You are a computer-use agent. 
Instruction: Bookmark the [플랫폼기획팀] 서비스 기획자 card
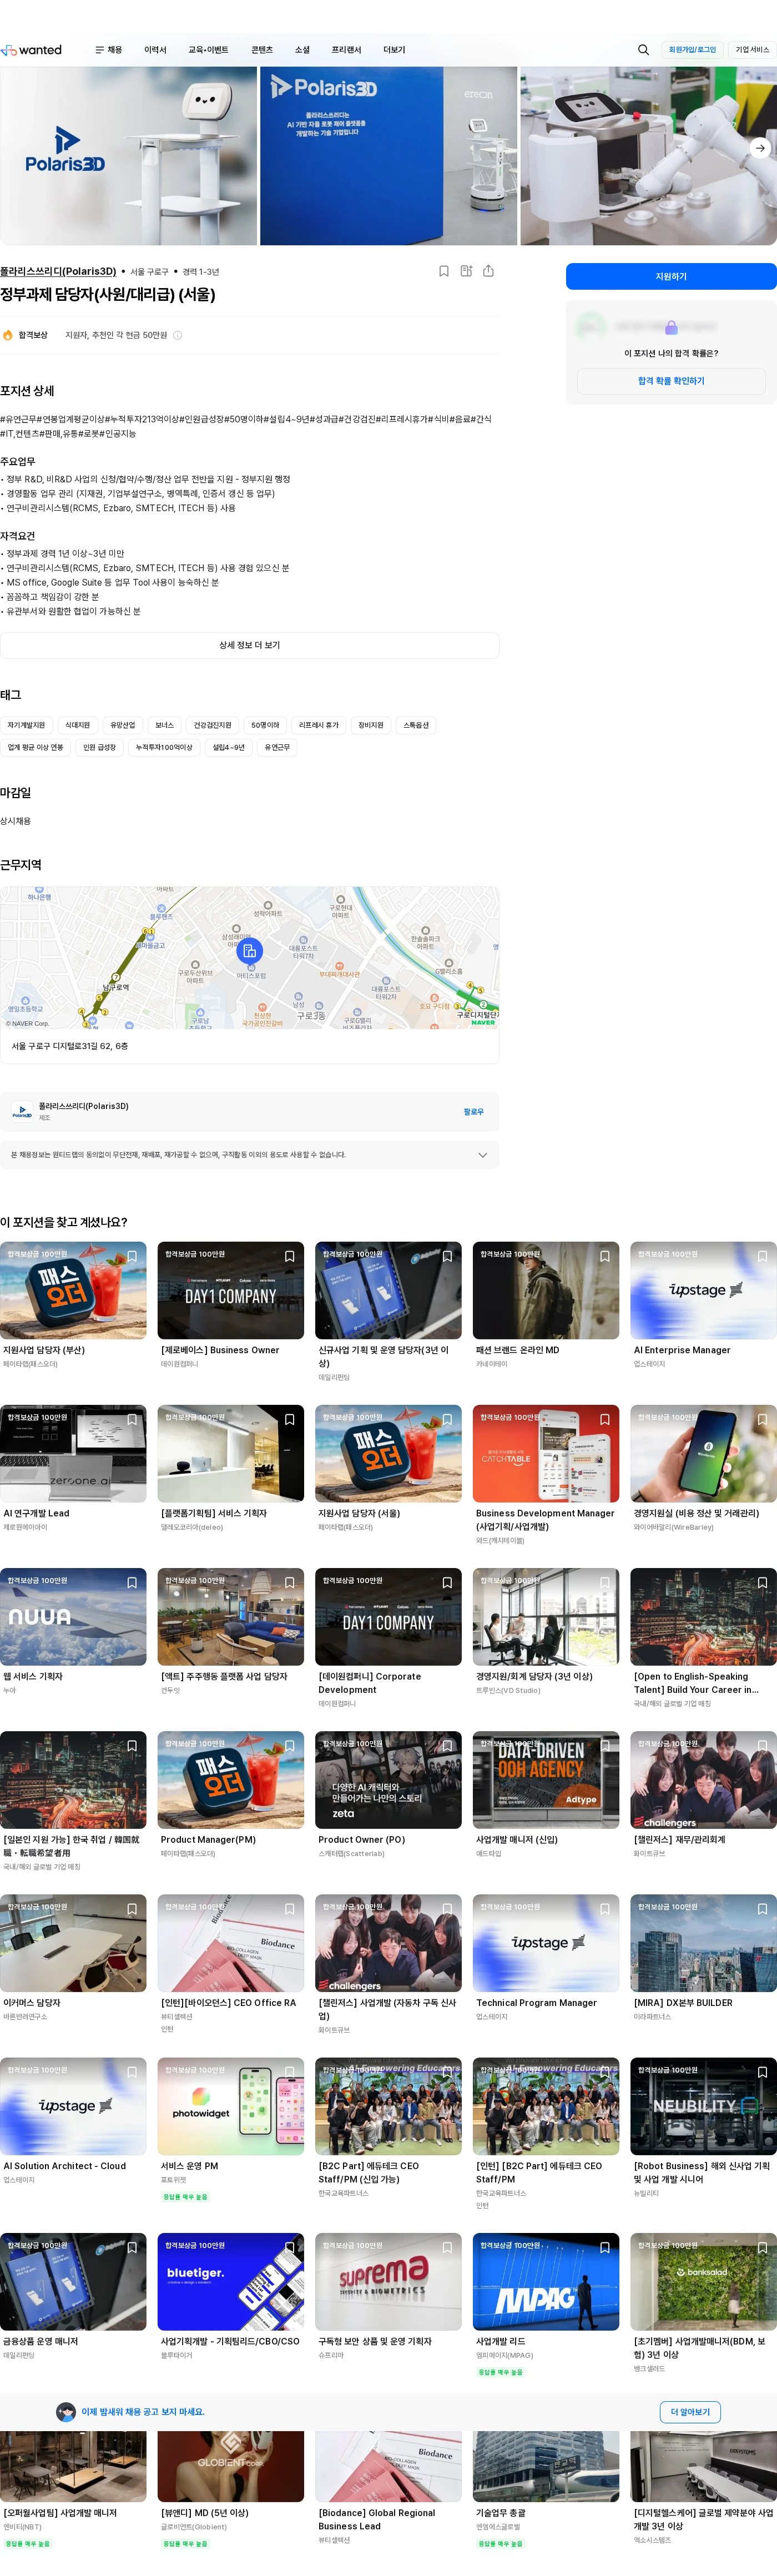[289, 1419]
